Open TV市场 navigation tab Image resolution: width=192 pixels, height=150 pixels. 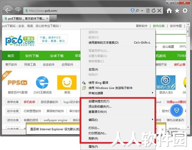point(181,56)
